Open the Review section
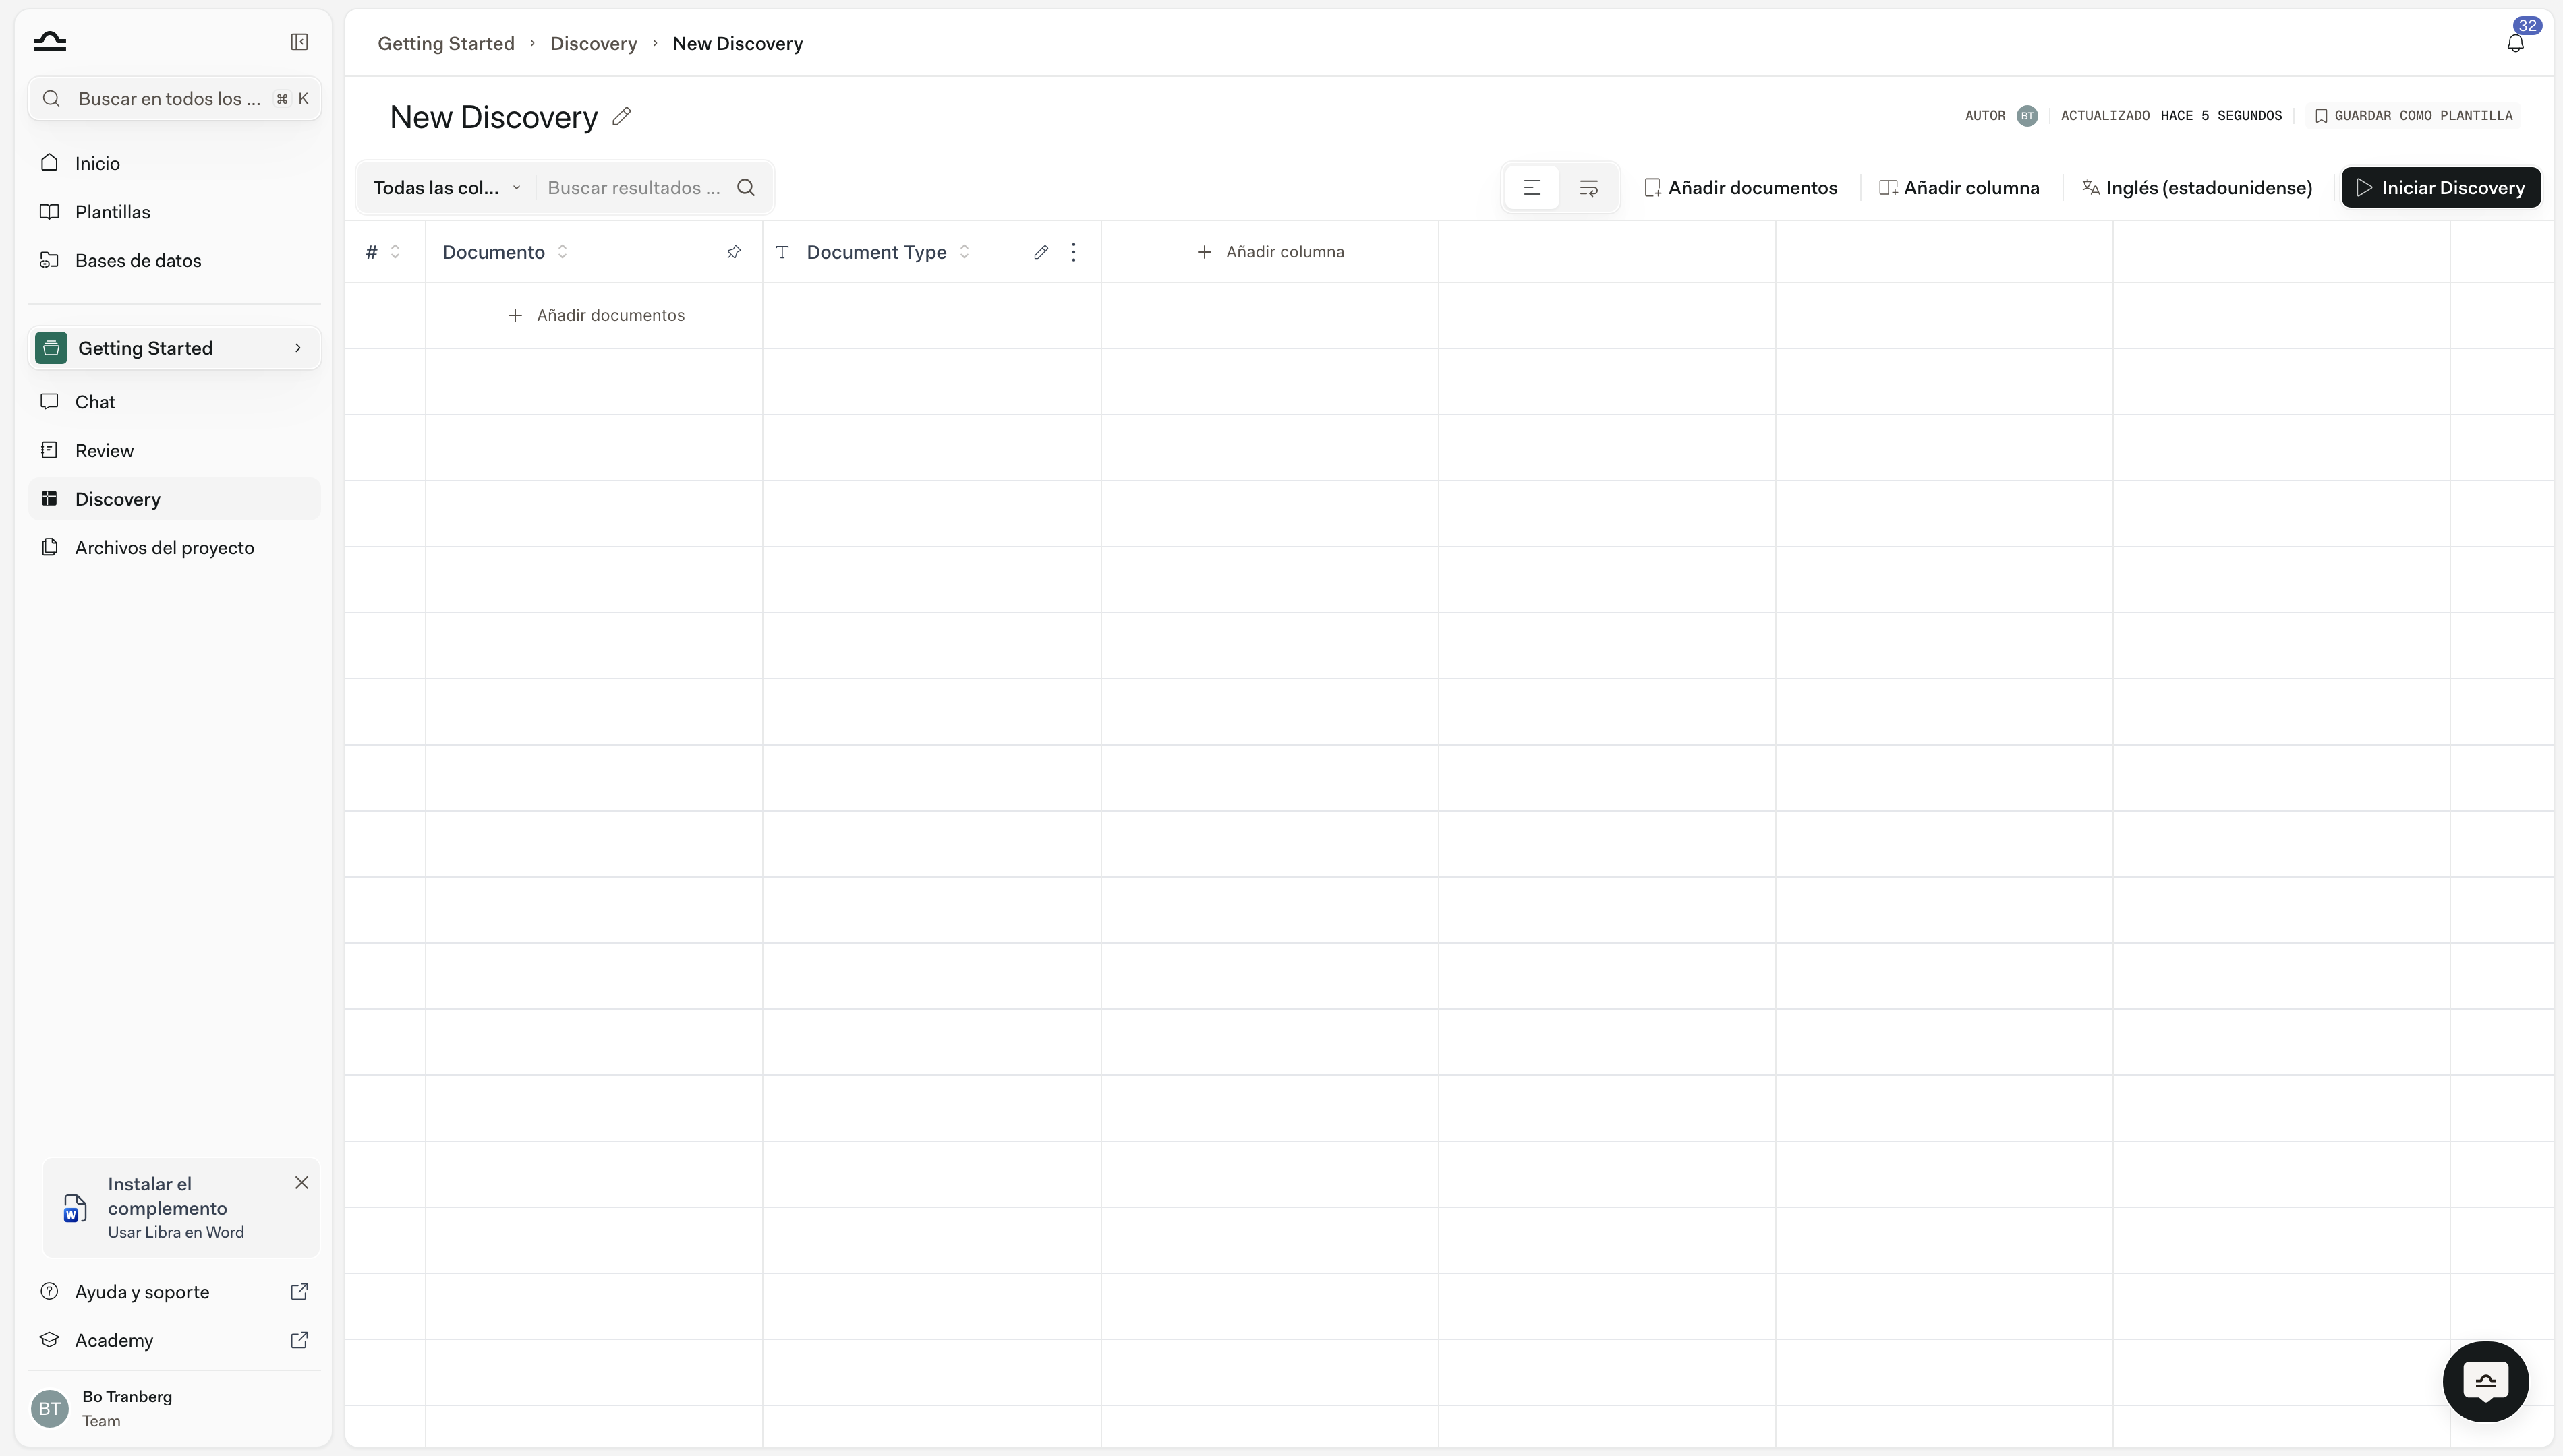Image resolution: width=2563 pixels, height=1456 pixels. tap(174, 450)
